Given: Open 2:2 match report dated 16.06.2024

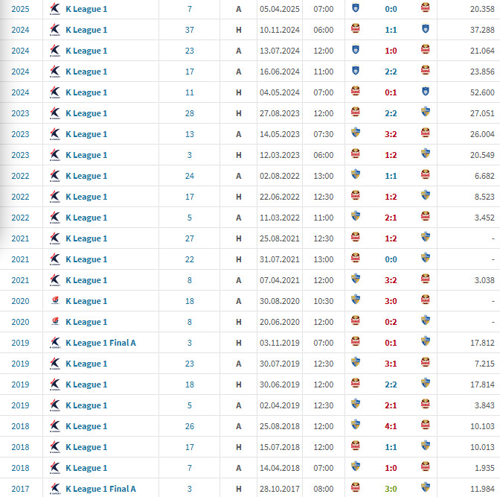Looking at the screenshot, I should coord(391,72).
